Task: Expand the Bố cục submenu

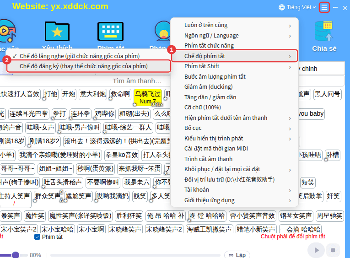Action: pyautogui.click(x=234, y=128)
